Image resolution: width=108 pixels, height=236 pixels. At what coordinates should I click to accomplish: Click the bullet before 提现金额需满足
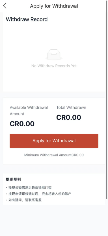click(x=7, y=188)
